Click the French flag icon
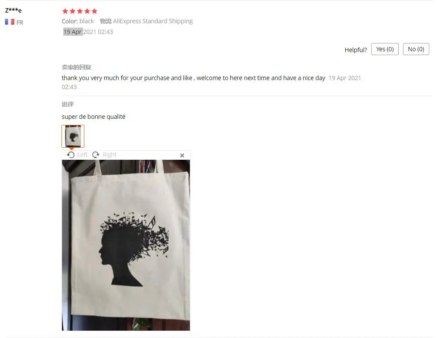The width and height of the screenshot is (437, 338). 10,22
